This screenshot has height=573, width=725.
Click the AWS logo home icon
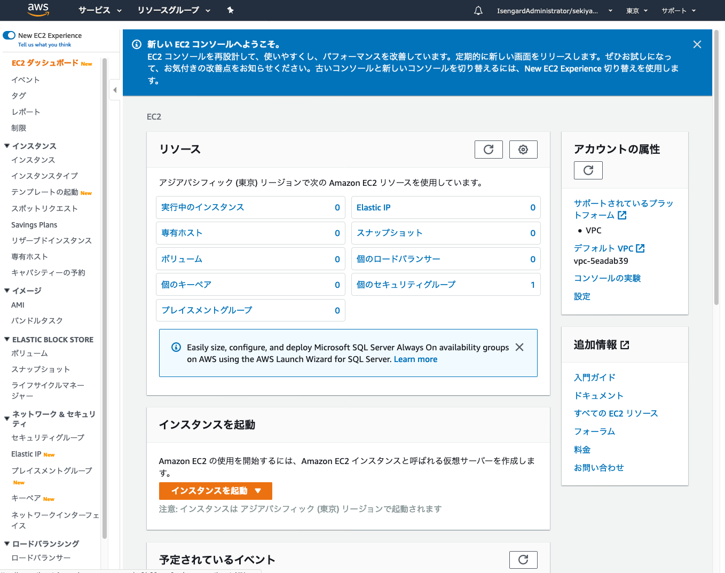[38, 10]
